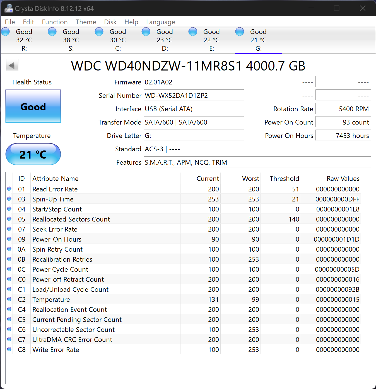Click indicator beside Spin-Up Time attribute
Screen dimensions: 376x389
(9, 199)
